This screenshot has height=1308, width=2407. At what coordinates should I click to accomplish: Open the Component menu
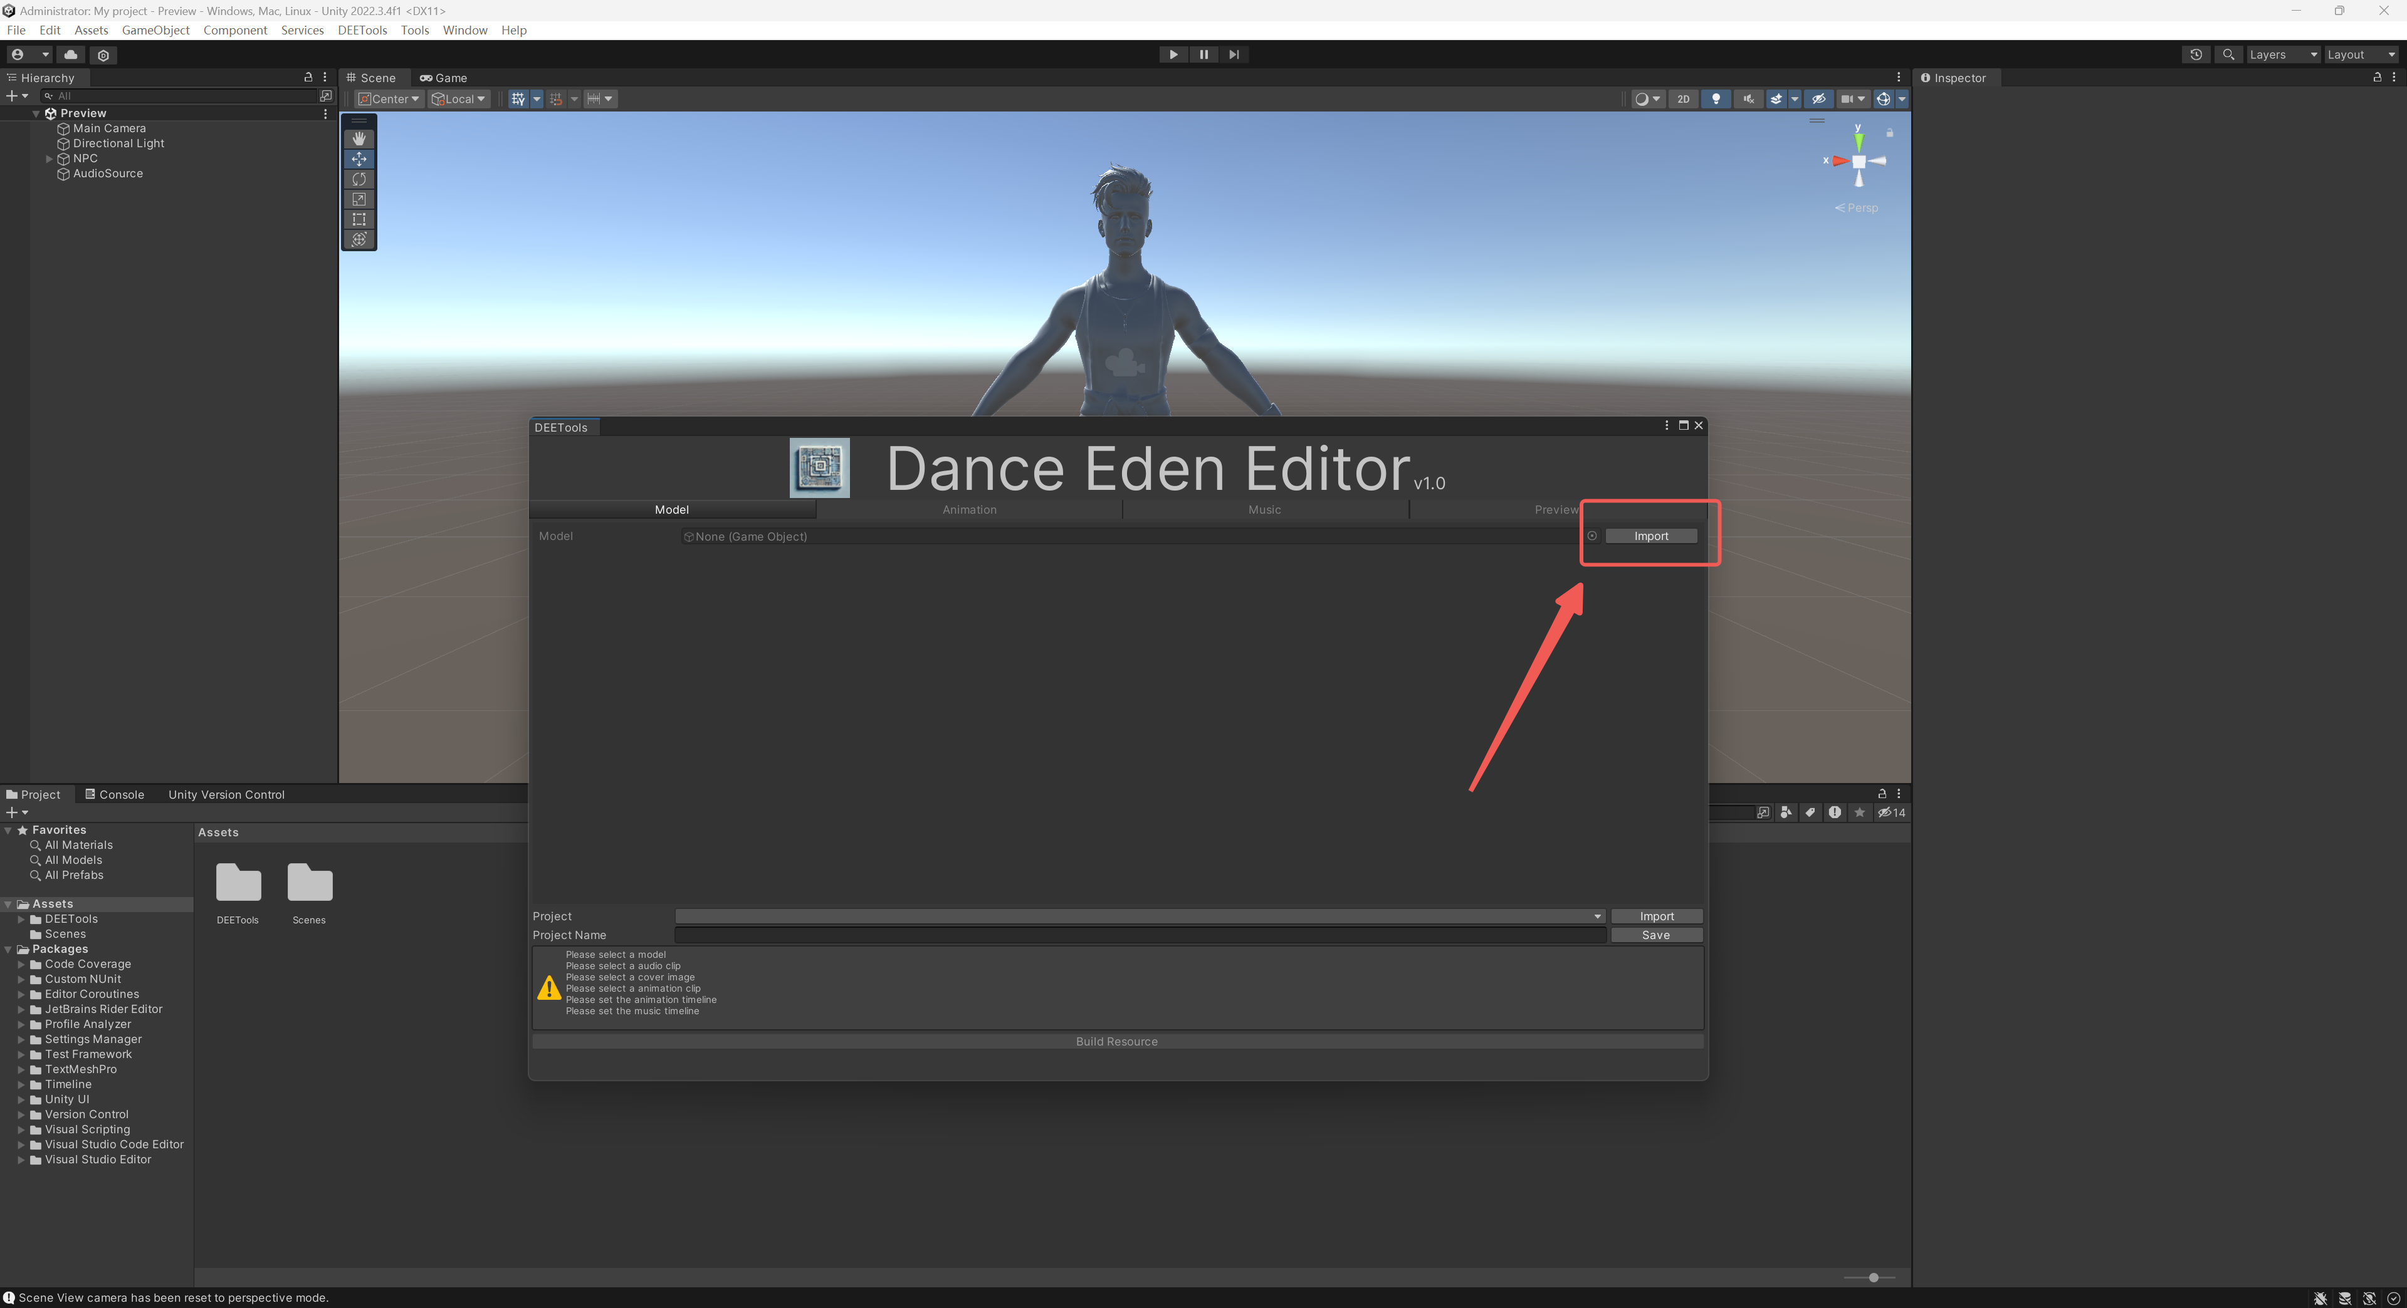[x=236, y=30]
